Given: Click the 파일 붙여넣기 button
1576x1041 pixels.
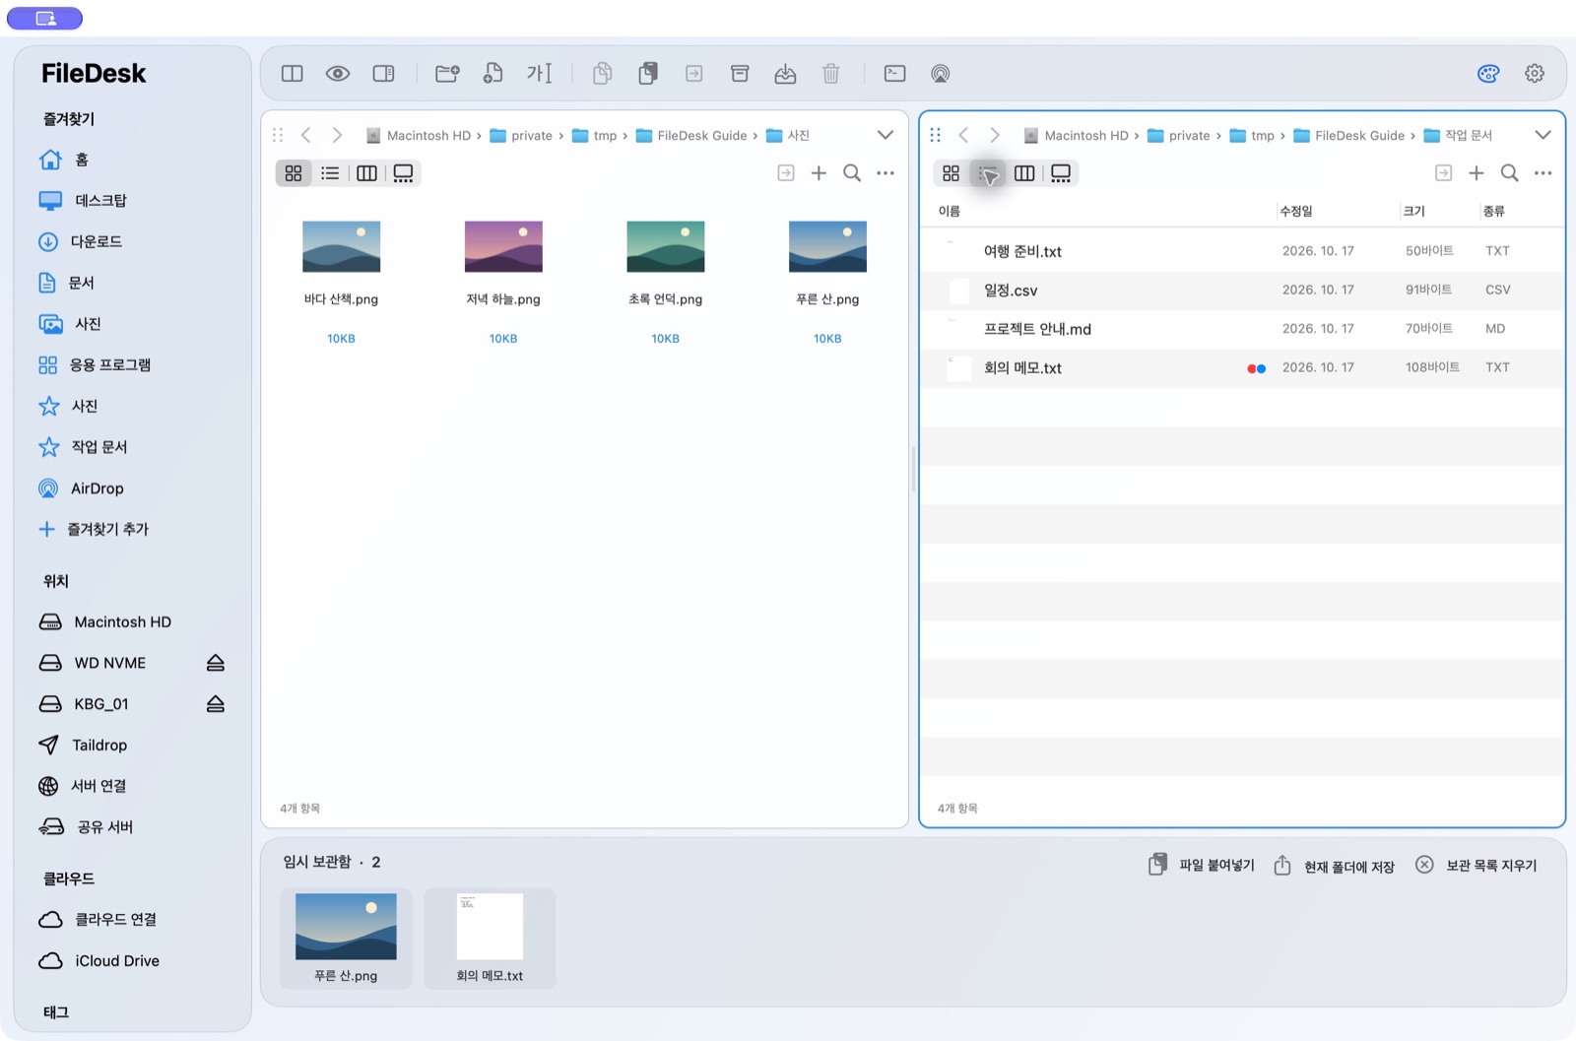Looking at the screenshot, I should 1202,866.
